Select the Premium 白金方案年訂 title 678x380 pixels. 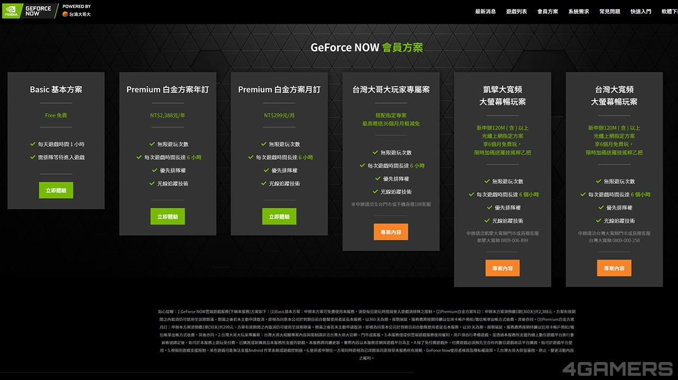[x=168, y=90]
